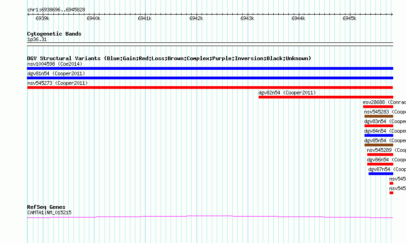Click the red loss bar under dgv82n54

pos(326,97)
